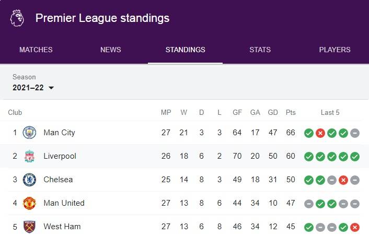Image resolution: width=369 pixels, height=248 pixels.
Task: Click West Ham's red loss result icon
Action: point(355,227)
